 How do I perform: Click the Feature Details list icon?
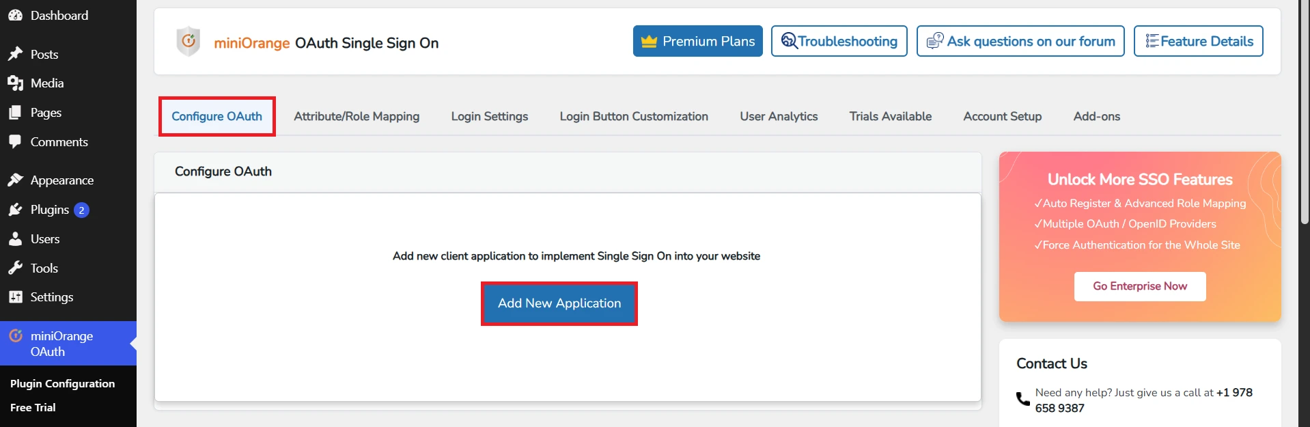click(x=1152, y=41)
